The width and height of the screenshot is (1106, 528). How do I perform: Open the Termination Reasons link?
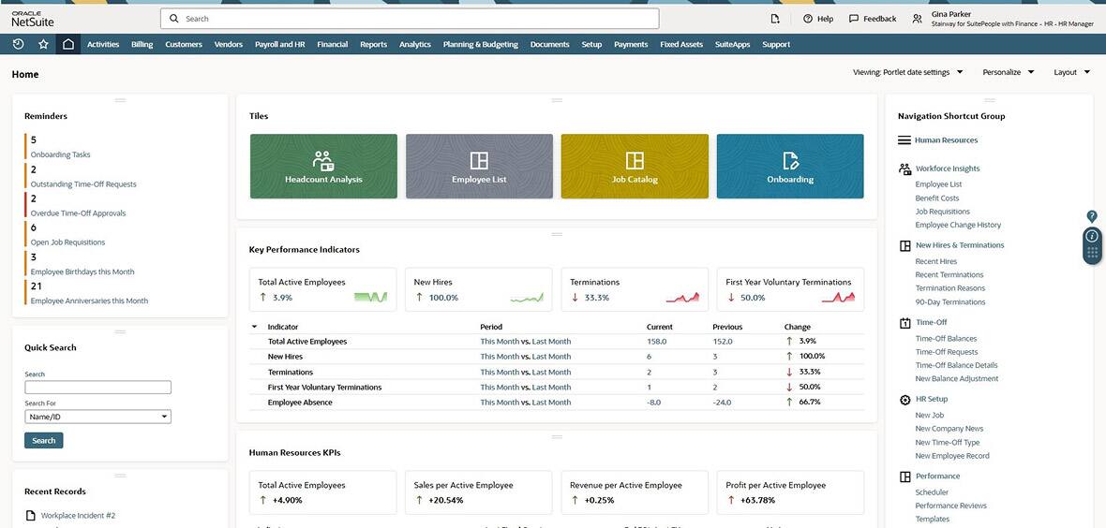coord(949,288)
